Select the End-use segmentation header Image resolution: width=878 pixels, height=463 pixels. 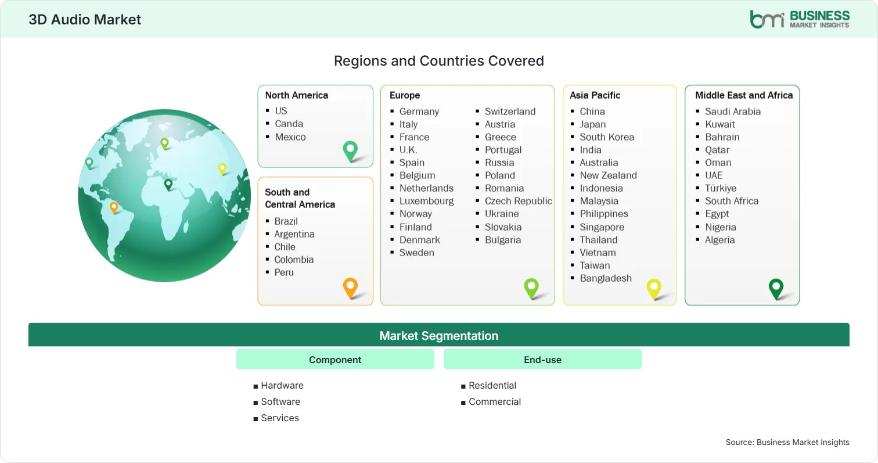(x=542, y=360)
